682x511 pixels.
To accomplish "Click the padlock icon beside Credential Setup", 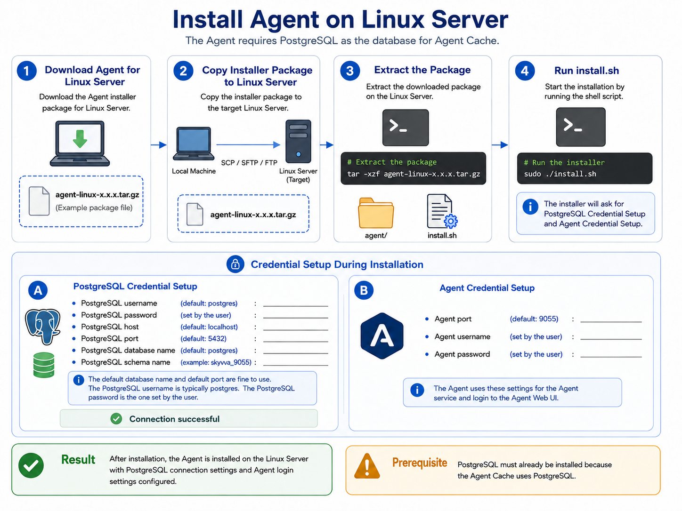I will 235,264.
